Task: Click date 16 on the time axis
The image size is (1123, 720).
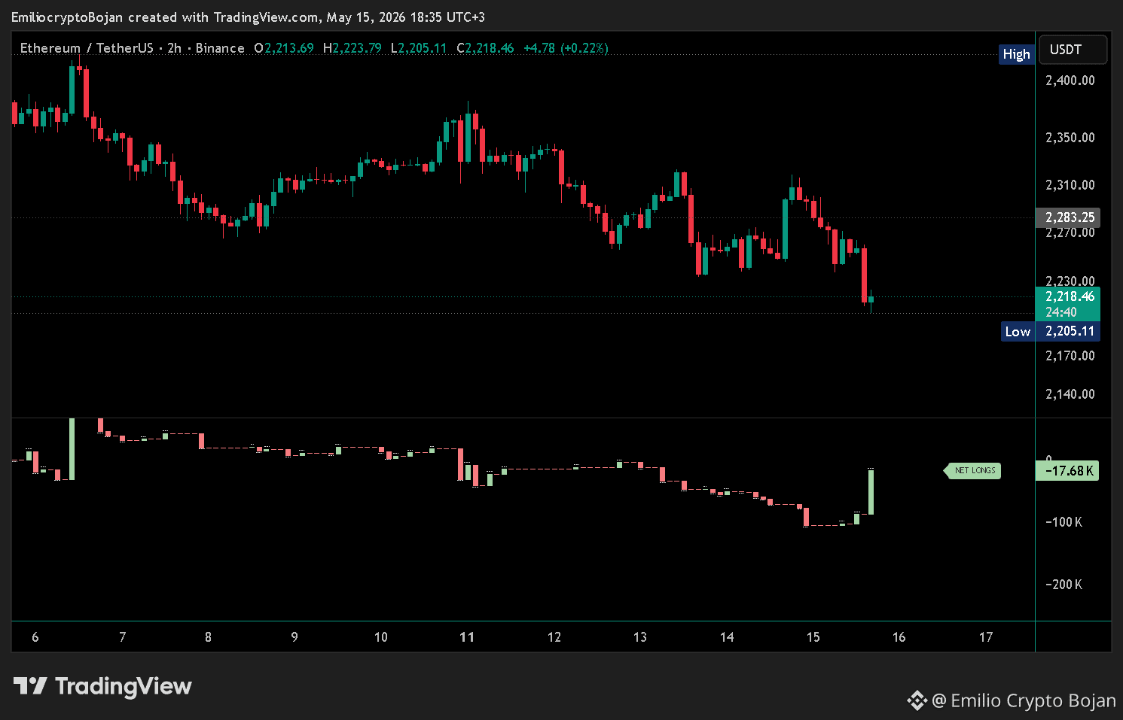Action: click(899, 637)
